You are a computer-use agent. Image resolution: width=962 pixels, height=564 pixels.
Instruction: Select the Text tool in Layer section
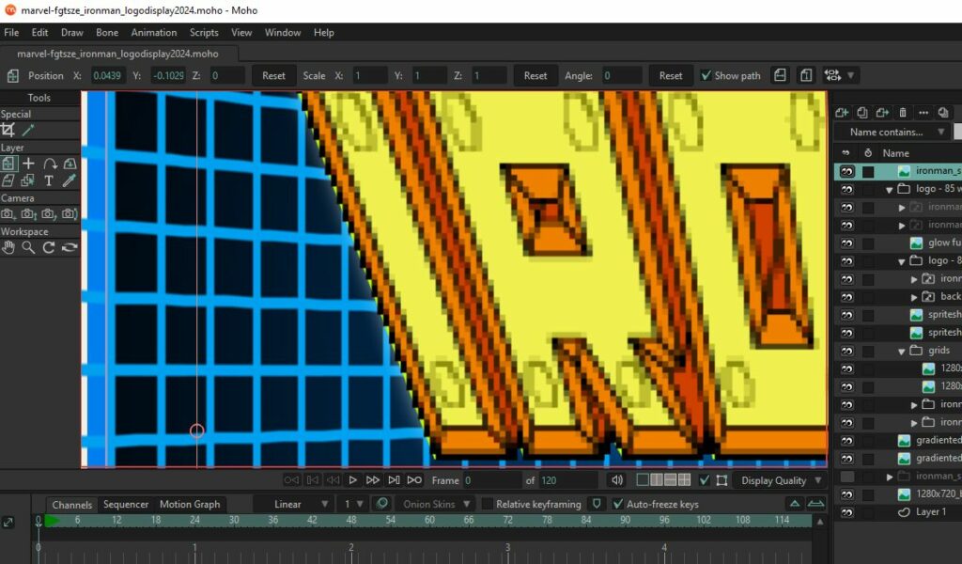(x=48, y=180)
